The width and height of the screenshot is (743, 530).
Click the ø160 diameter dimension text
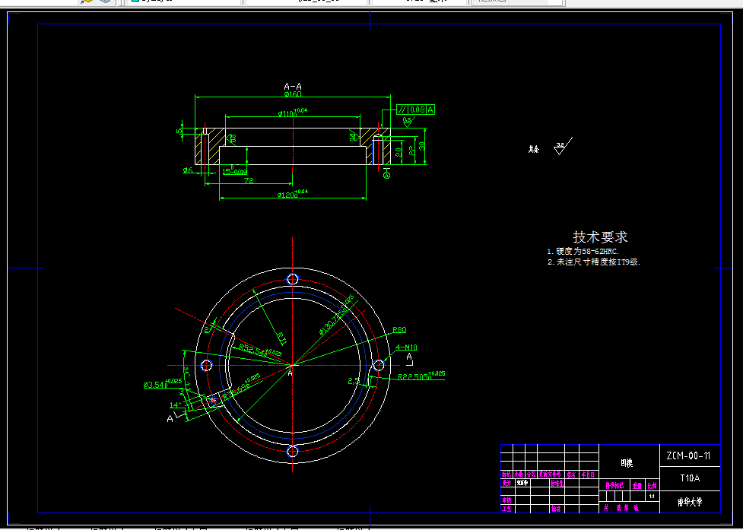click(x=293, y=94)
